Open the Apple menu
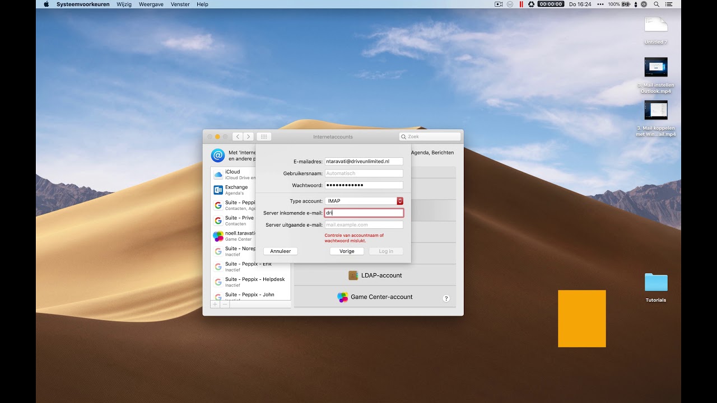717x403 pixels. tap(46, 4)
